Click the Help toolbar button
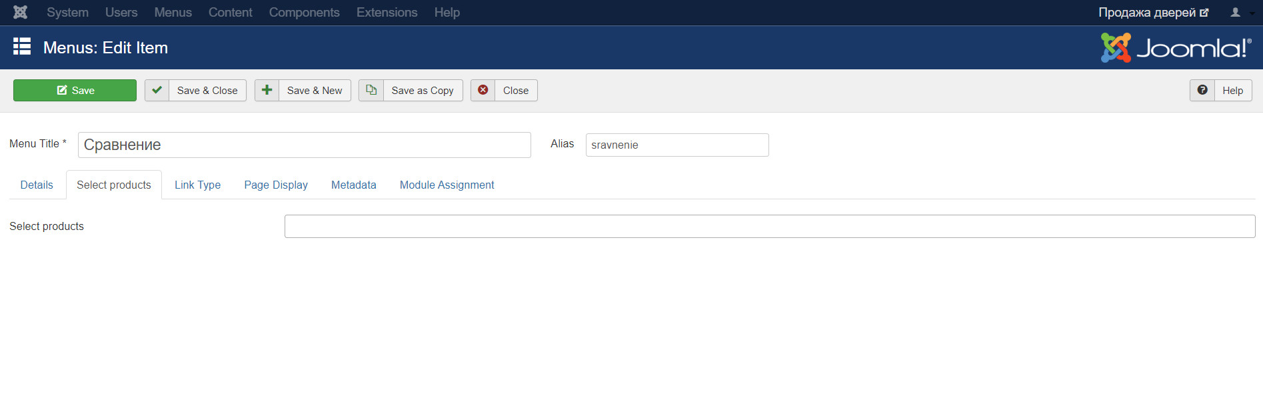 (x=1221, y=90)
